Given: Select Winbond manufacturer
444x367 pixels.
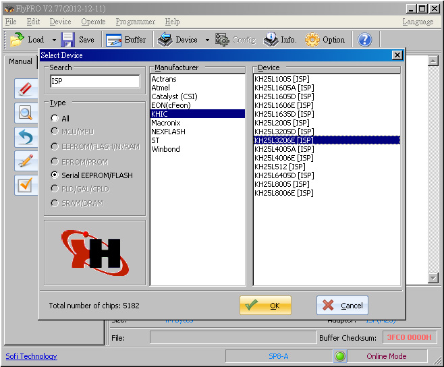Looking at the screenshot, I should tap(198, 149).
